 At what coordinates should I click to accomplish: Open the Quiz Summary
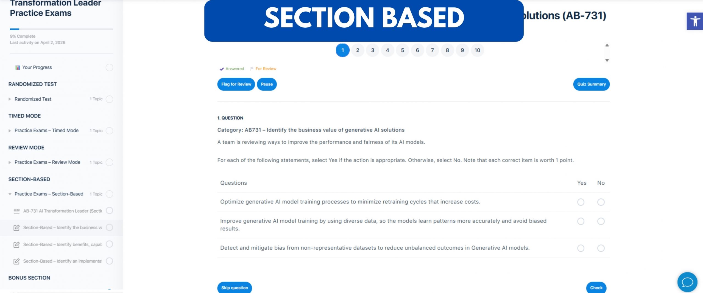pyautogui.click(x=591, y=84)
